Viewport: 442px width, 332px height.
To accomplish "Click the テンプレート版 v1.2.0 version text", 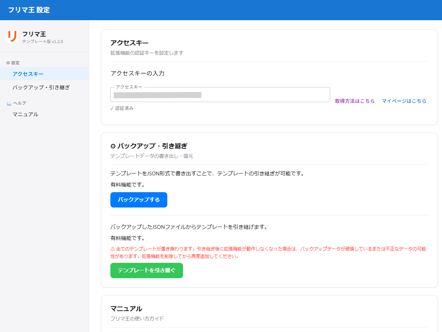I will (43, 41).
